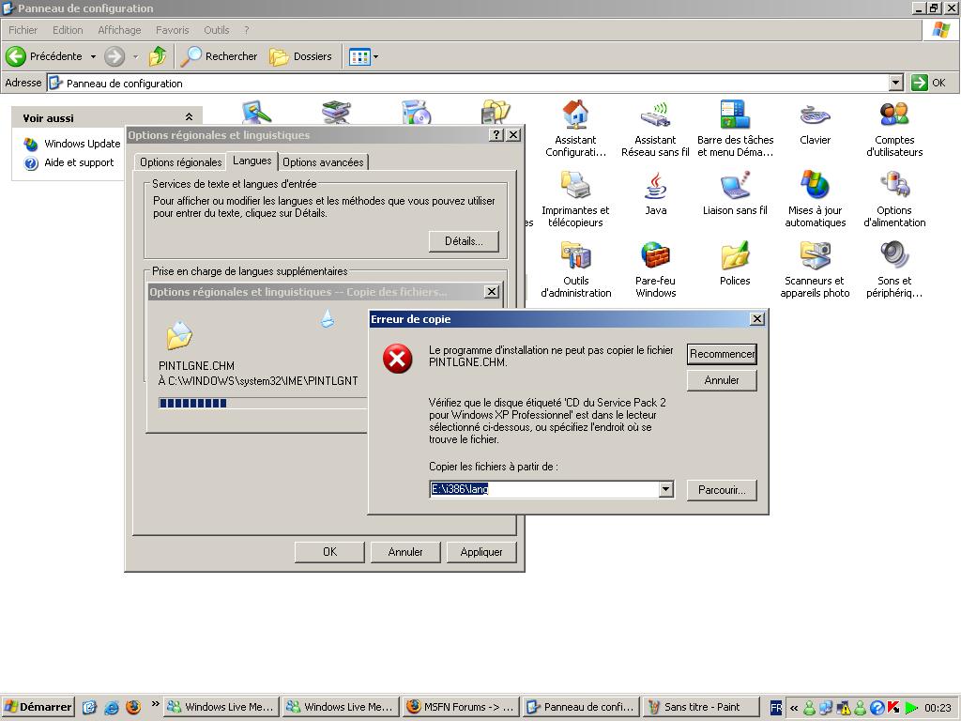Click the file copy progress bar
This screenshot has height=721, width=961.
(263, 403)
